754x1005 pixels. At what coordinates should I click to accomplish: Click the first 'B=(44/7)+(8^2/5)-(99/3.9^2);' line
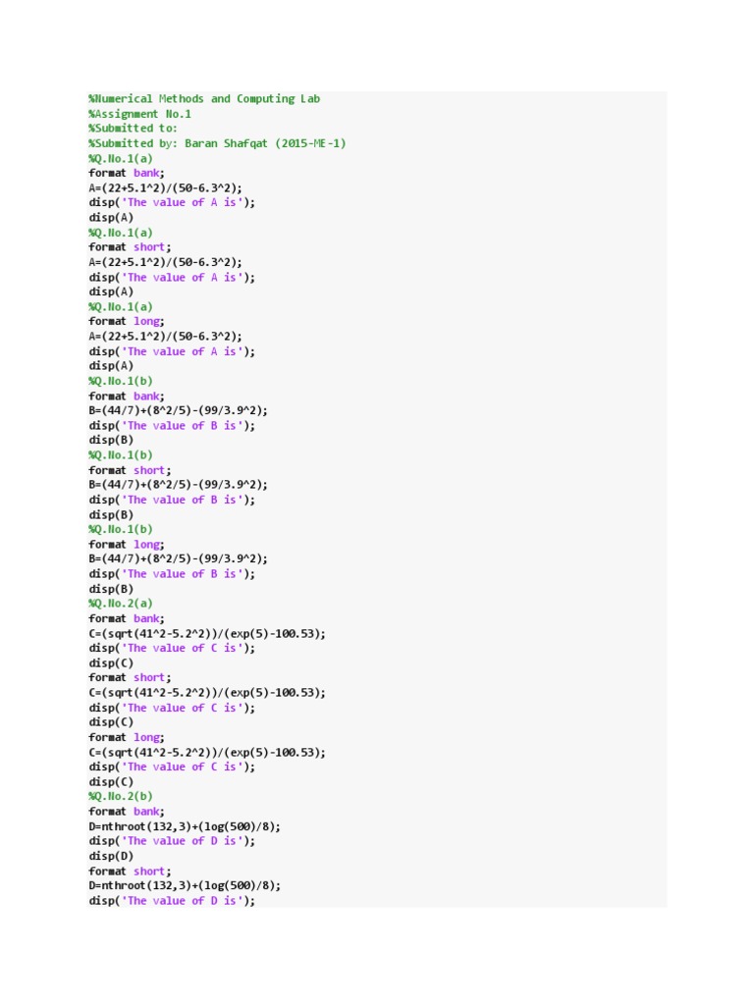[178, 410]
